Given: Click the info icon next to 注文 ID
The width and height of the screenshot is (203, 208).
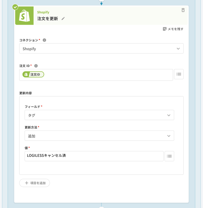Looking at the screenshot, I should (36, 66).
